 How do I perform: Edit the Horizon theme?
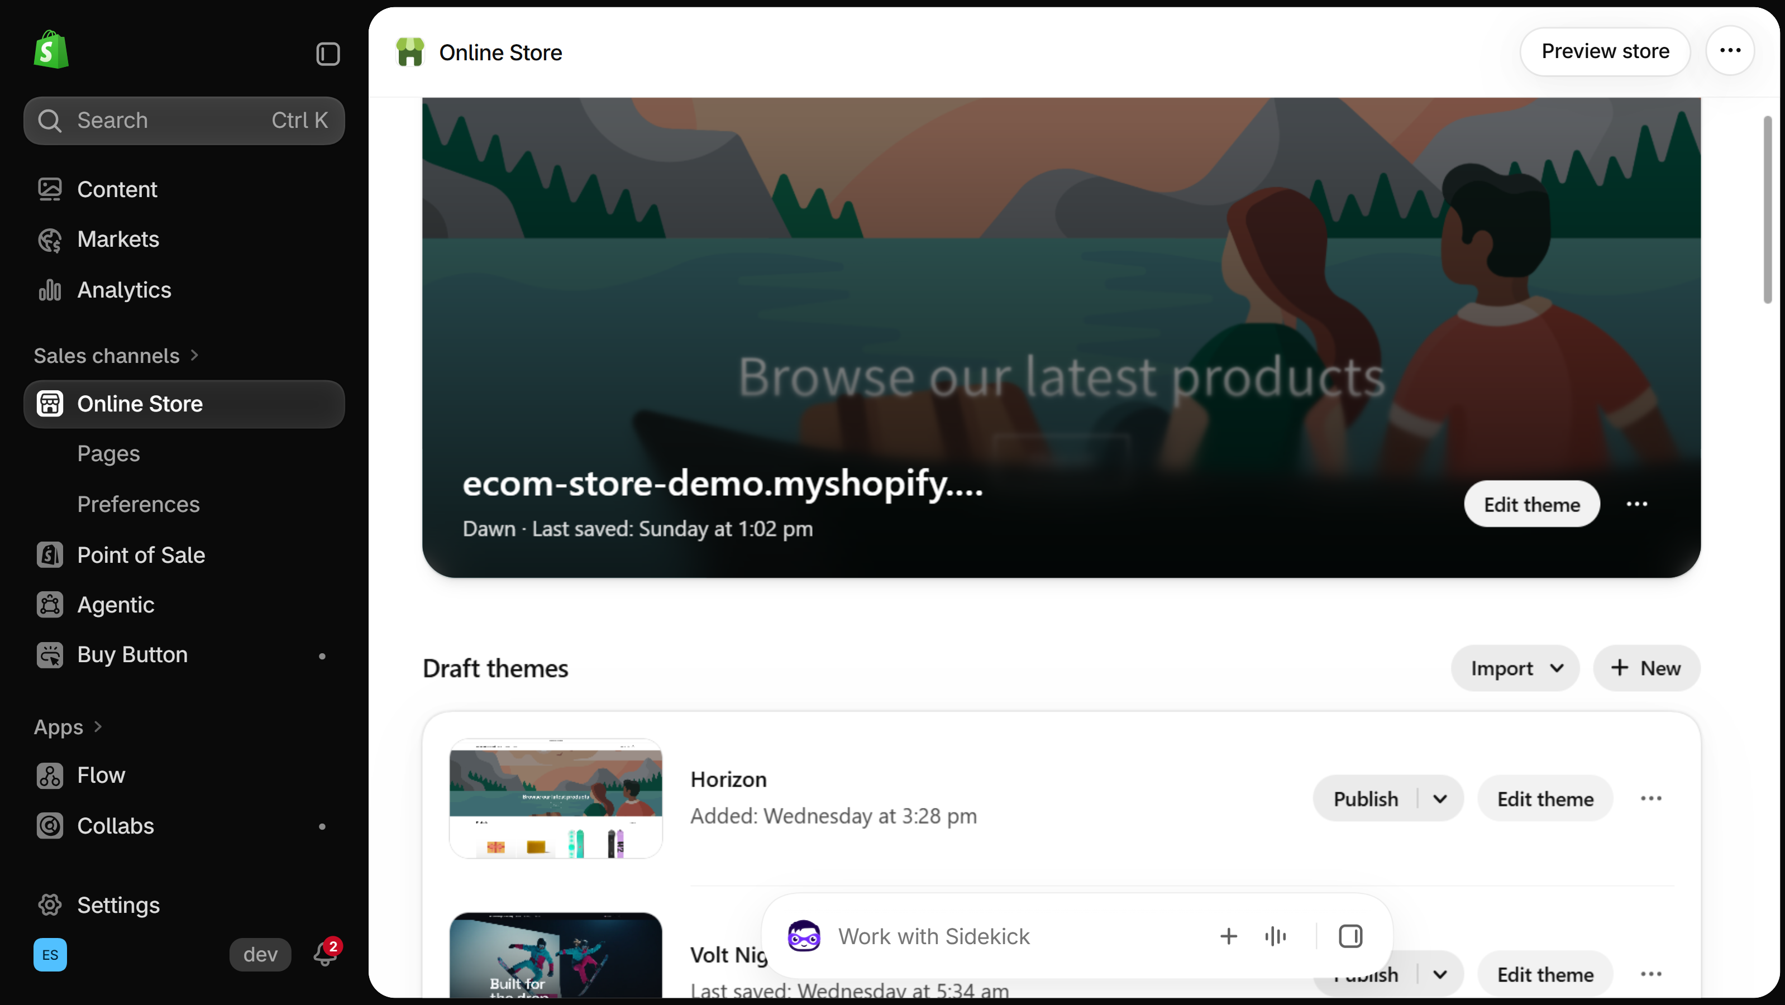[1545, 798]
